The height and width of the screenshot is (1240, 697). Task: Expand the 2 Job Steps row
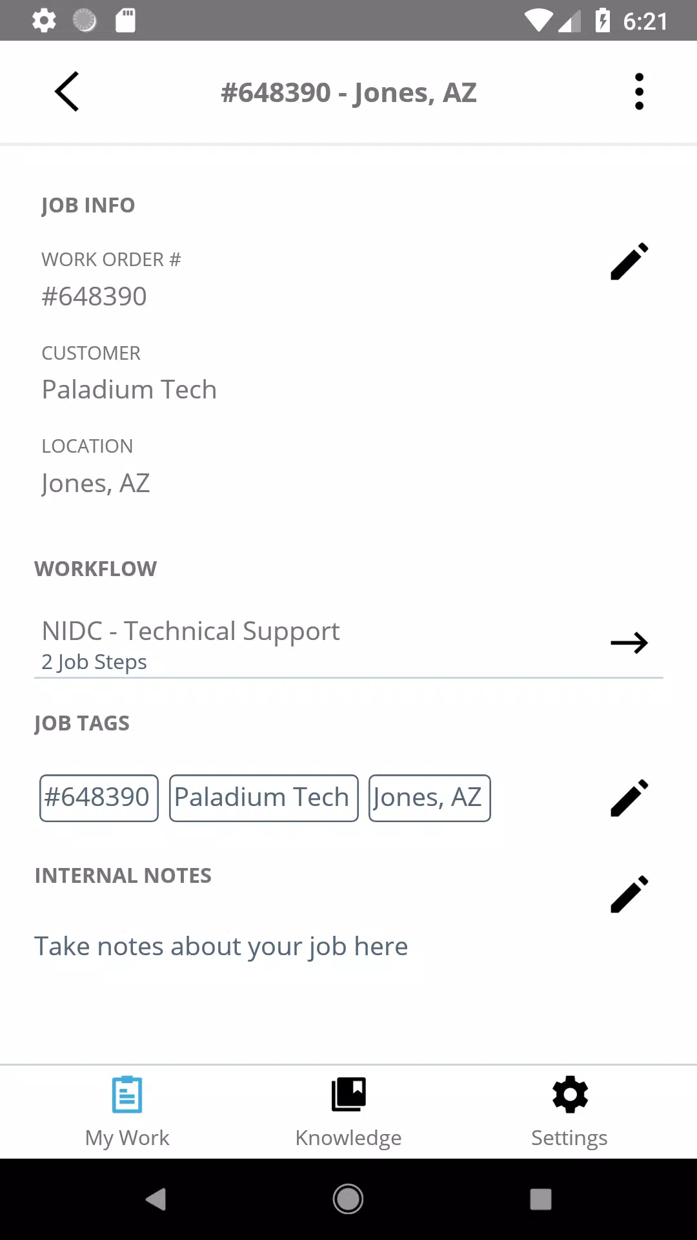coord(94,662)
